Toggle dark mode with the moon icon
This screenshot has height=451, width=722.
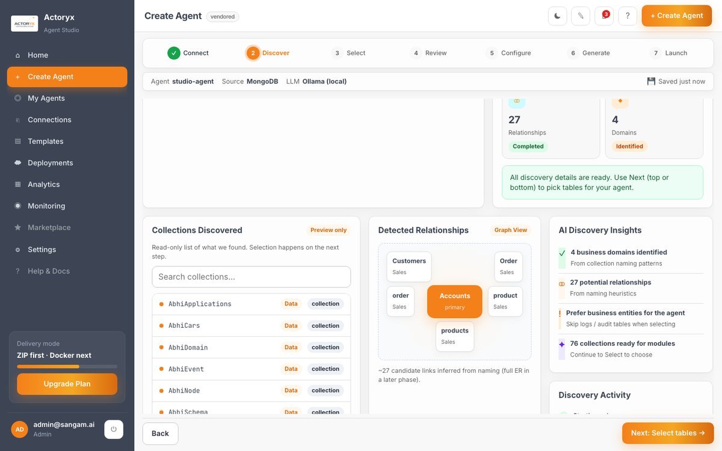[557, 16]
